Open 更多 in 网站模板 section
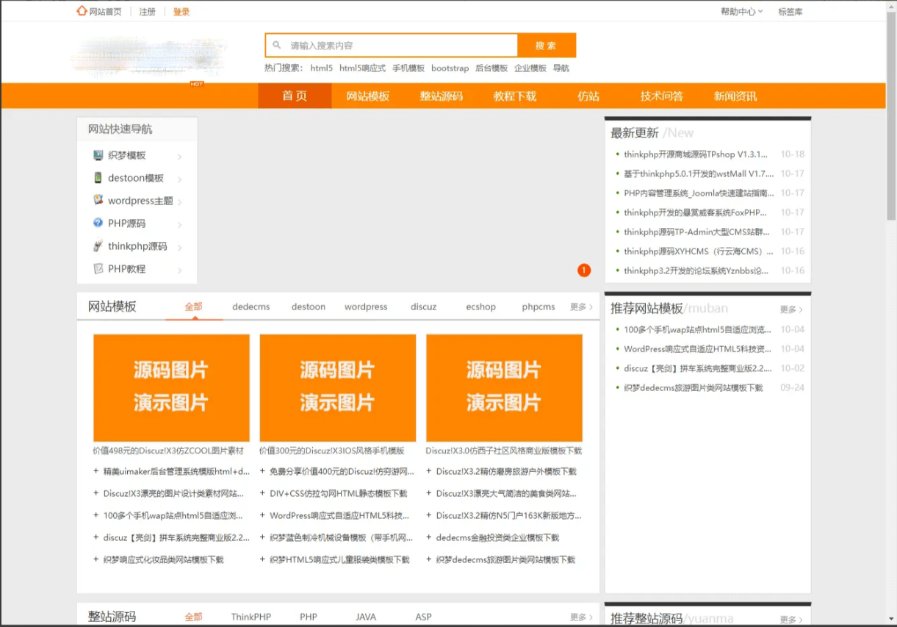Viewport: 897px width, 627px height. pos(581,307)
